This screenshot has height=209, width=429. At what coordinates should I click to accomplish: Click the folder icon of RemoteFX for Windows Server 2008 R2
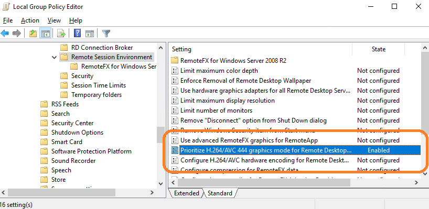[175, 60]
